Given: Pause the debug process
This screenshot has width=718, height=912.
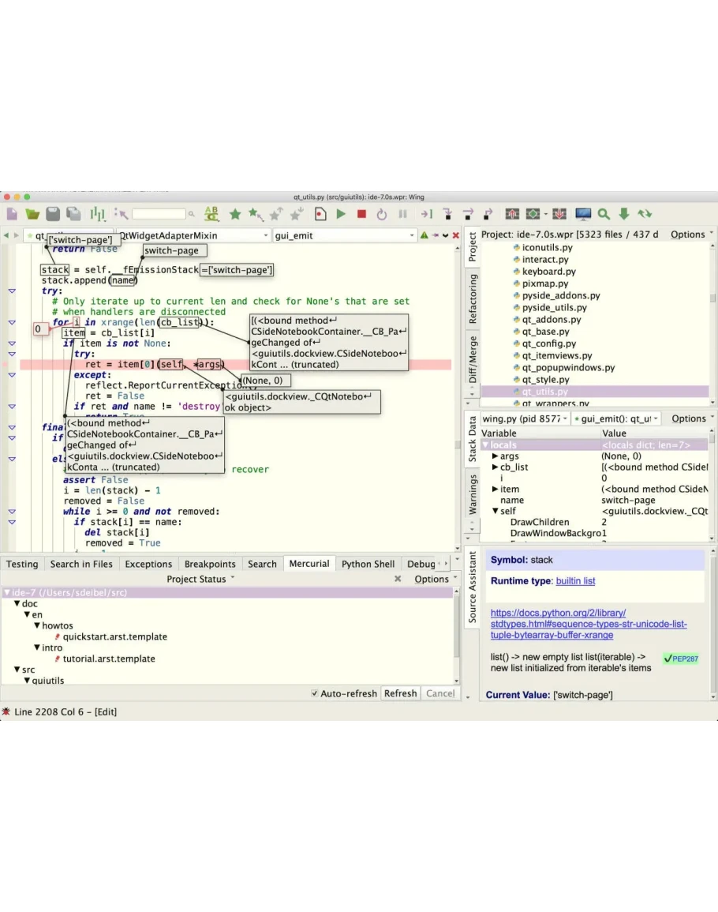Looking at the screenshot, I should tap(402, 214).
